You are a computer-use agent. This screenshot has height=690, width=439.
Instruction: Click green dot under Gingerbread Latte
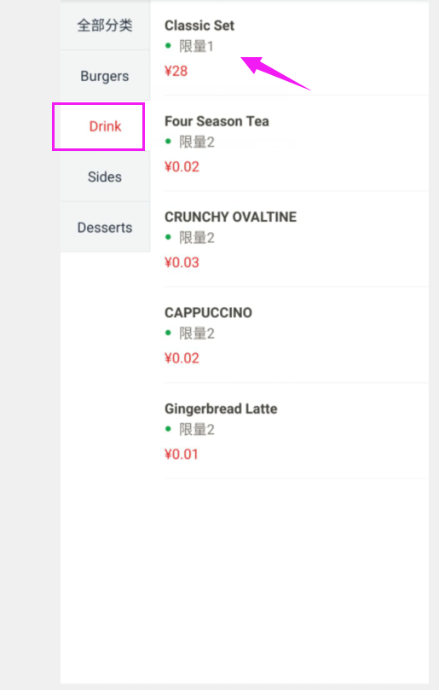pos(168,429)
